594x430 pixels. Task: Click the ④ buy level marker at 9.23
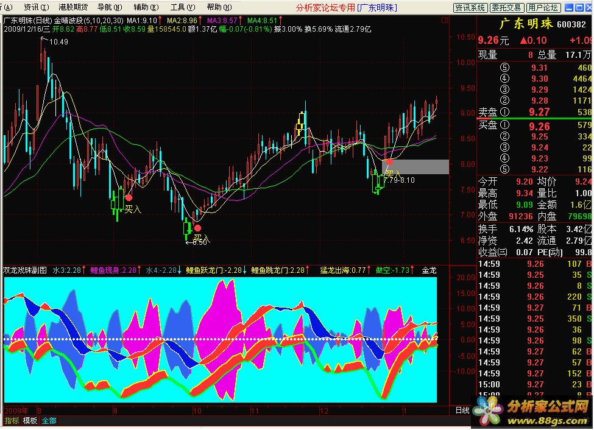[x=504, y=158]
